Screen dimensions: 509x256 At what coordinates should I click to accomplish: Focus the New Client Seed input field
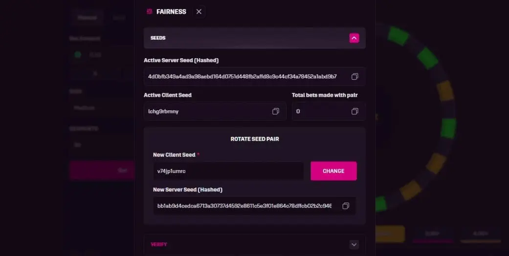[228, 171]
